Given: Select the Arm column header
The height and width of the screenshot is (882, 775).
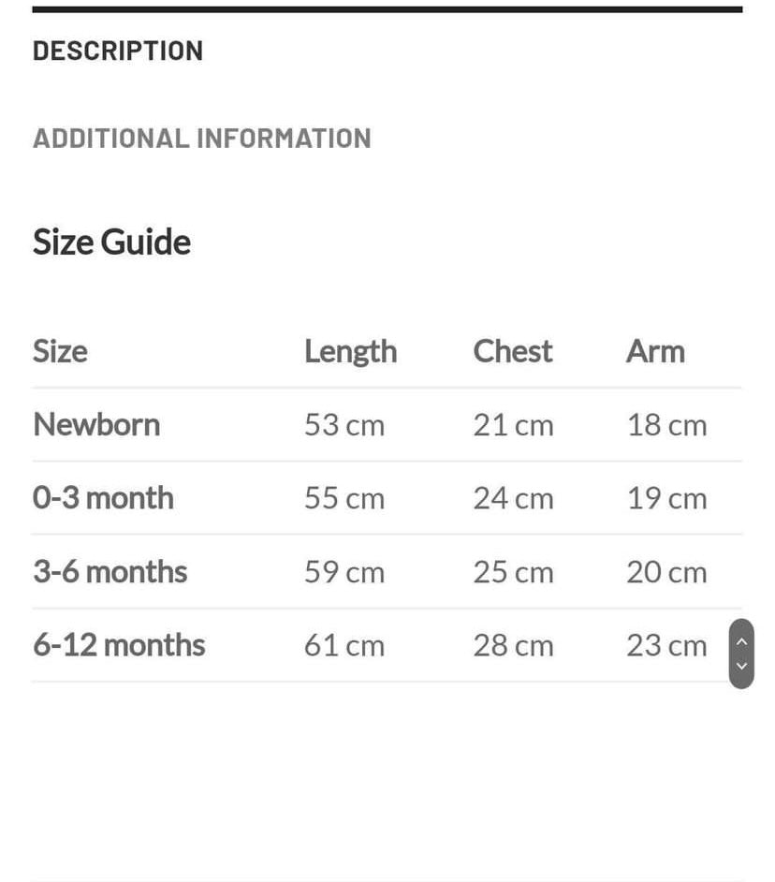Looking at the screenshot, I should pos(655,351).
